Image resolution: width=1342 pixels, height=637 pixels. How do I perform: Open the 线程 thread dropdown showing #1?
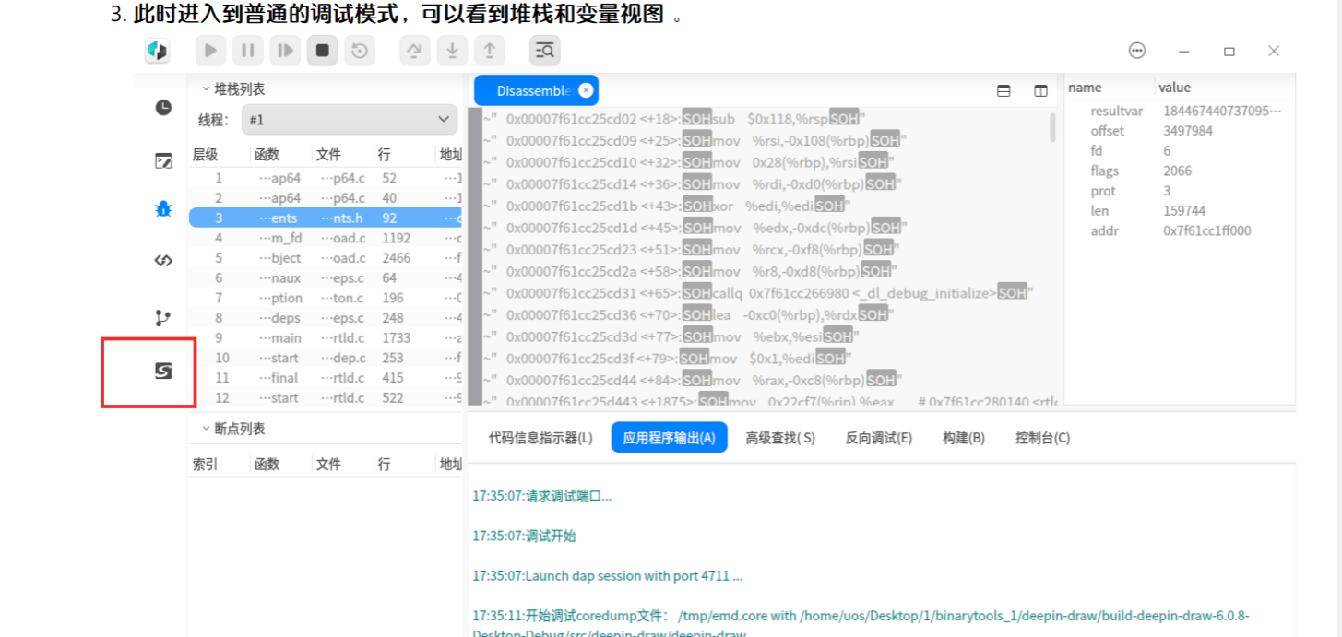pyautogui.click(x=350, y=120)
